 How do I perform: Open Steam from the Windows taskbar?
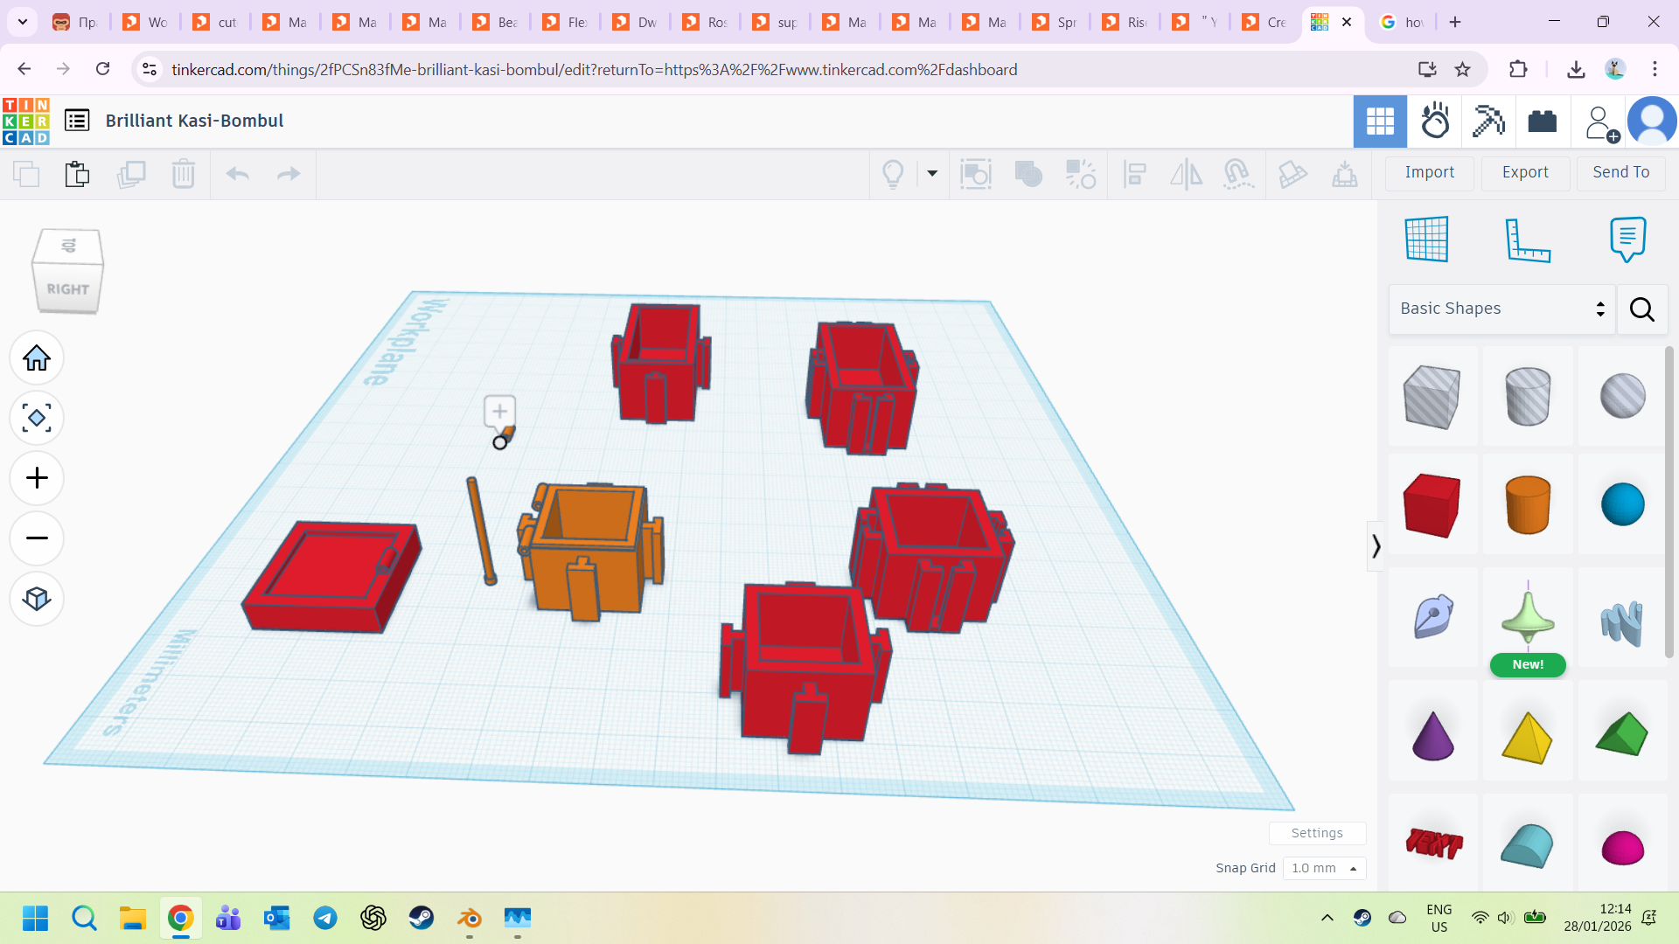click(421, 918)
